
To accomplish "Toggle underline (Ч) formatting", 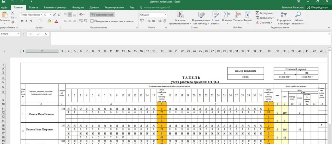I will click(31, 21).
